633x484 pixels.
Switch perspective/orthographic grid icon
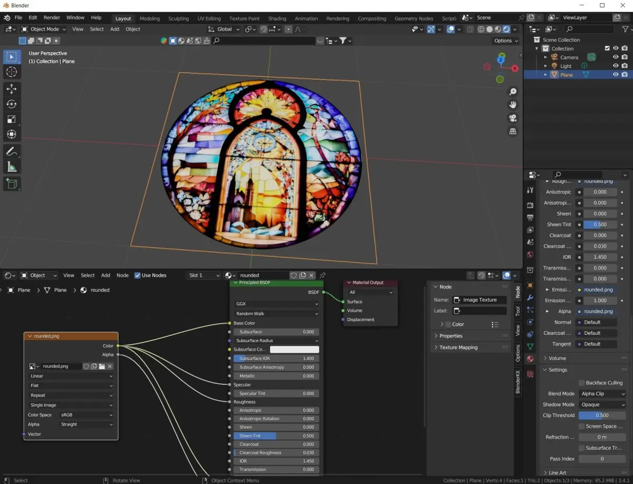click(513, 131)
